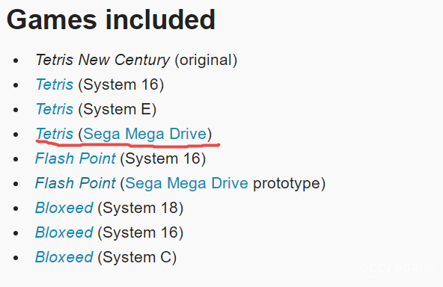Open Sega Mega Drive link before 'prototype'

pyautogui.click(x=186, y=183)
